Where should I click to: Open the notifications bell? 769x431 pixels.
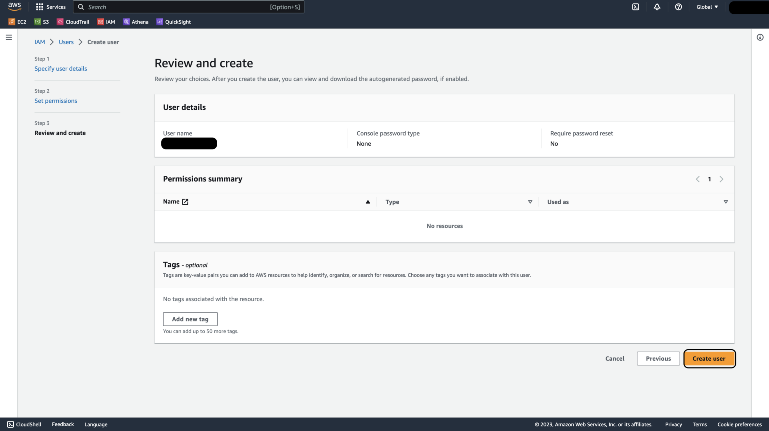tap(657, 7)
